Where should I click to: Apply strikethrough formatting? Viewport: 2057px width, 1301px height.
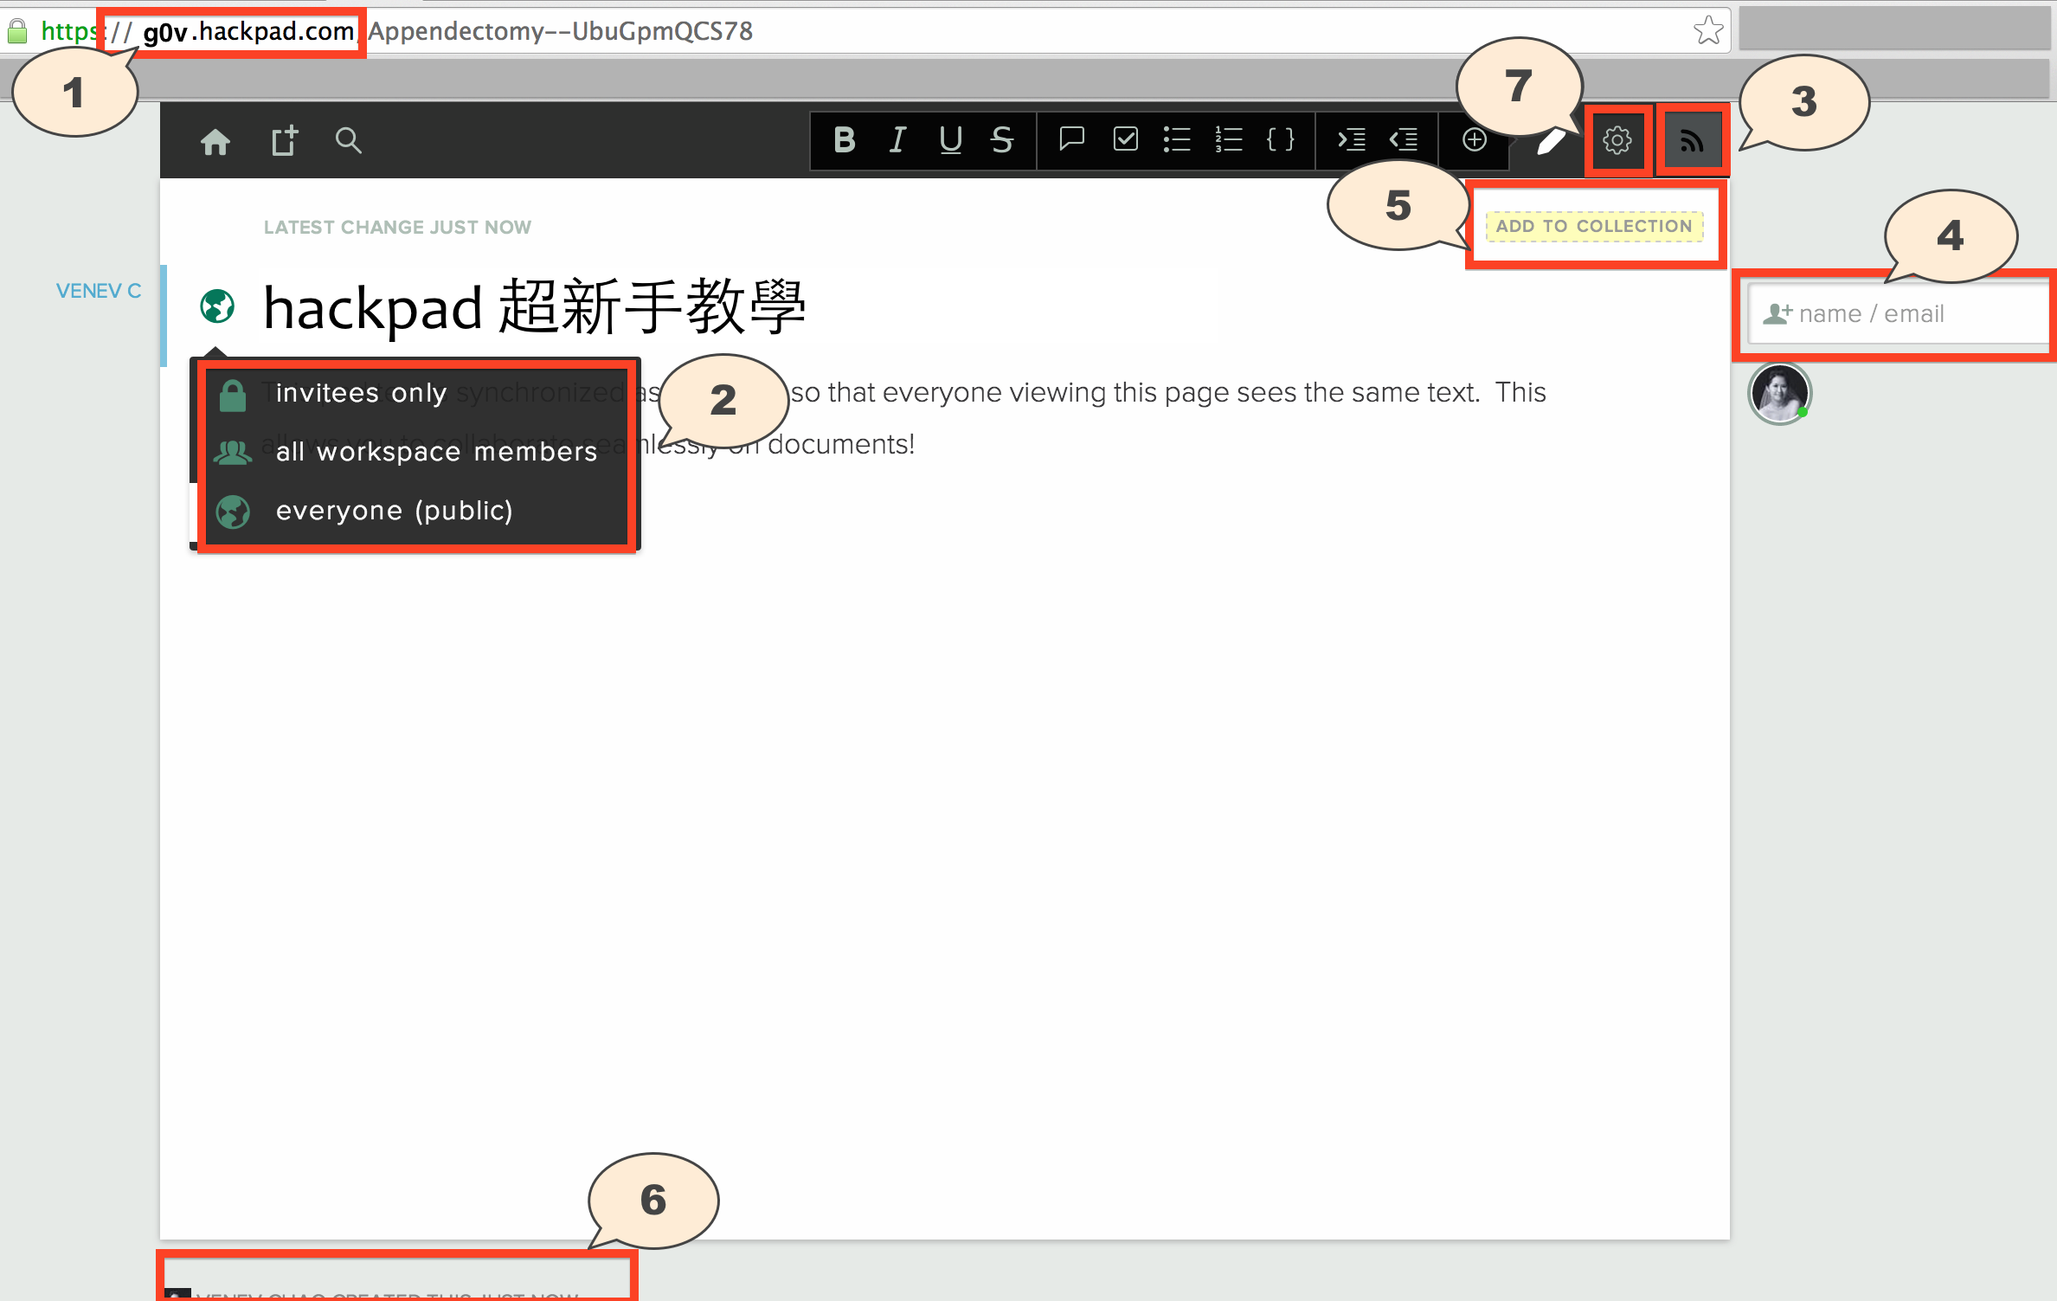click(x=1002, y=139)
